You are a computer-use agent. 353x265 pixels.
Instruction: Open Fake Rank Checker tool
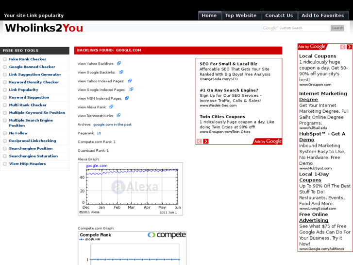(28, 59)
